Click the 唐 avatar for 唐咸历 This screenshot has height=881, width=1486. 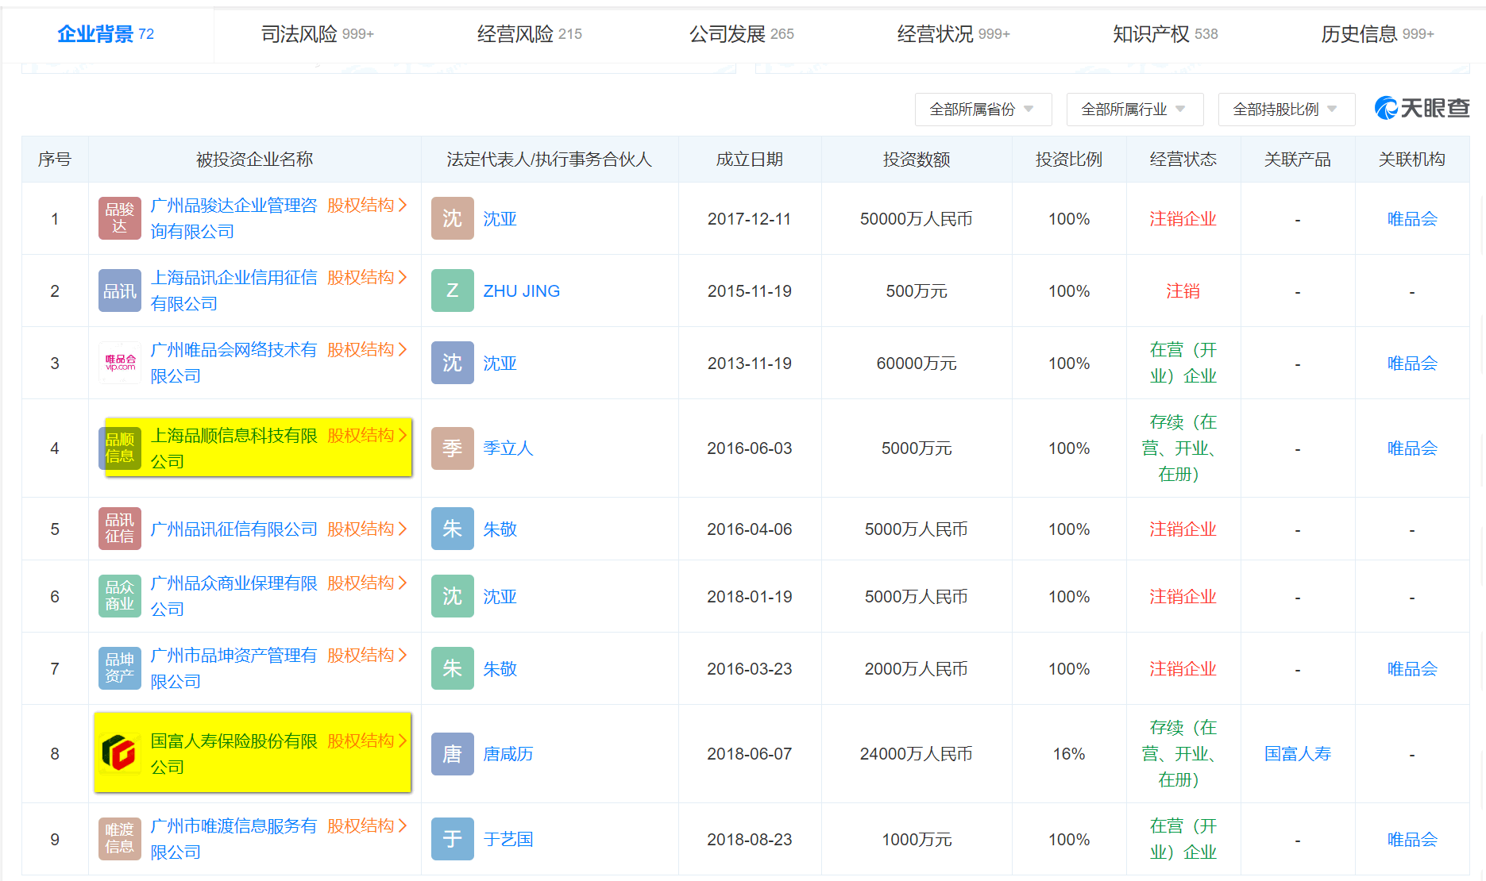pos(453,753)
